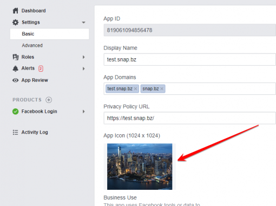Remove the test.snap.bz domain tag

[135, 88]
